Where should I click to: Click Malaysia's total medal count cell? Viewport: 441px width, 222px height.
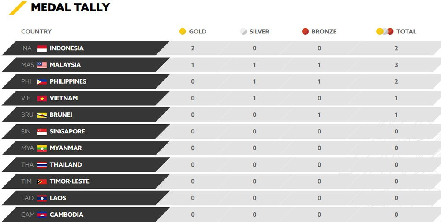click(396, 65)
